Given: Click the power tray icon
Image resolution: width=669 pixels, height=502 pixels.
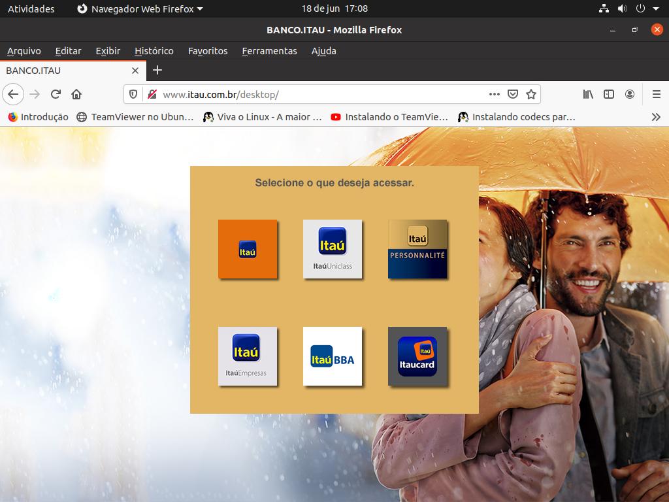Looking at the screenshot, I should [640, 8].
